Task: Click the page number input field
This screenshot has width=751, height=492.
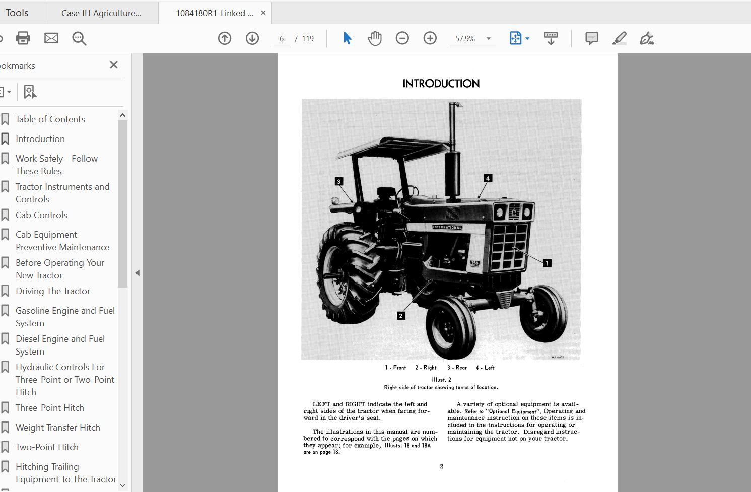Action: coord(281,38)
